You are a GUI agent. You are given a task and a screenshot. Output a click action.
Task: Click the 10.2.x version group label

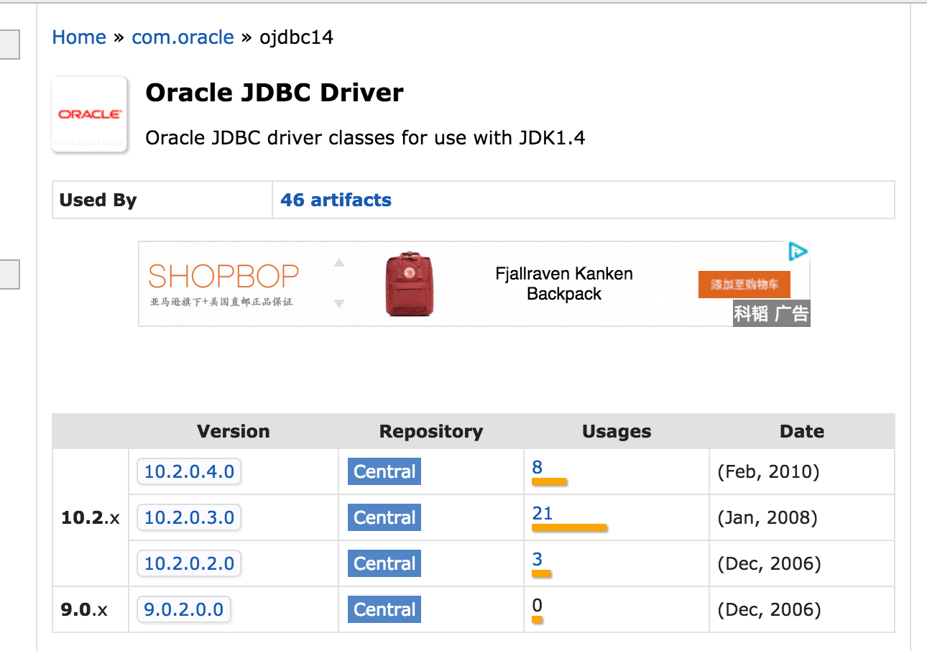91,518
